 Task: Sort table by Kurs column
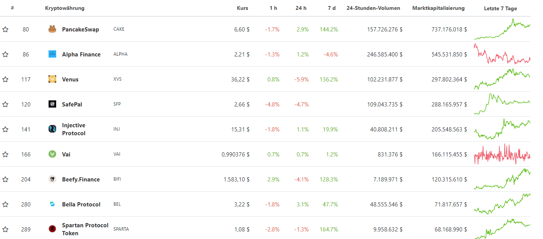242,8
